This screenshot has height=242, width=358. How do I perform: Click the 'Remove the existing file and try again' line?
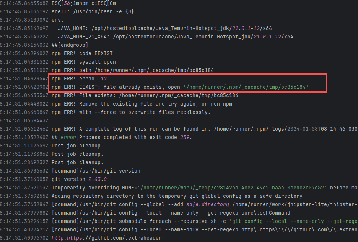142,104
